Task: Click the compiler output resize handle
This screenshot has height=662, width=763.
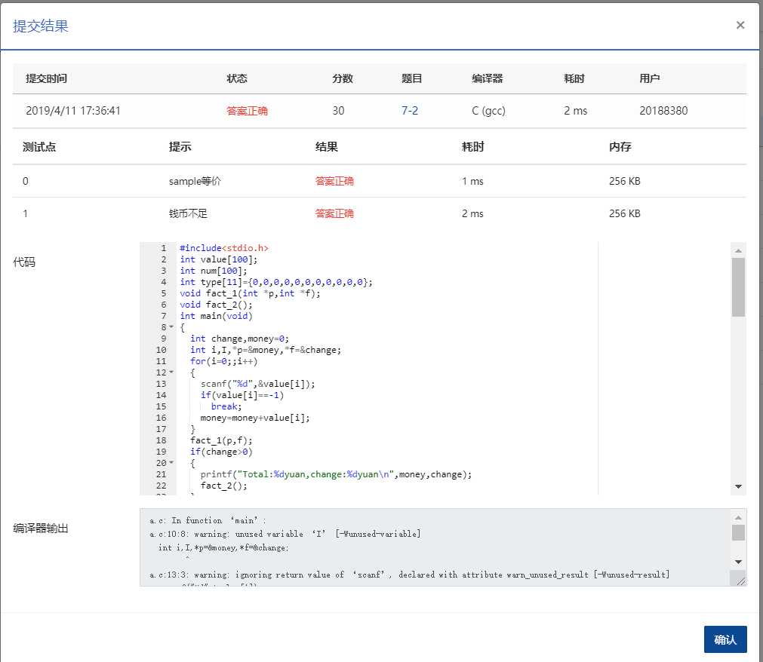Action: click(x=740, y=581)
